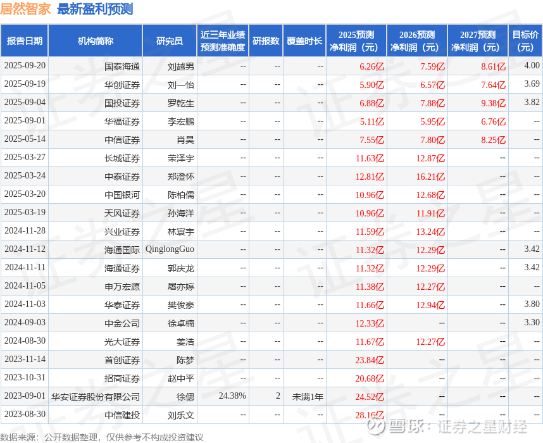Viewport: 543px width, 443px height.
Task: Click the 居然智家 title text
Action: (25, 9)
